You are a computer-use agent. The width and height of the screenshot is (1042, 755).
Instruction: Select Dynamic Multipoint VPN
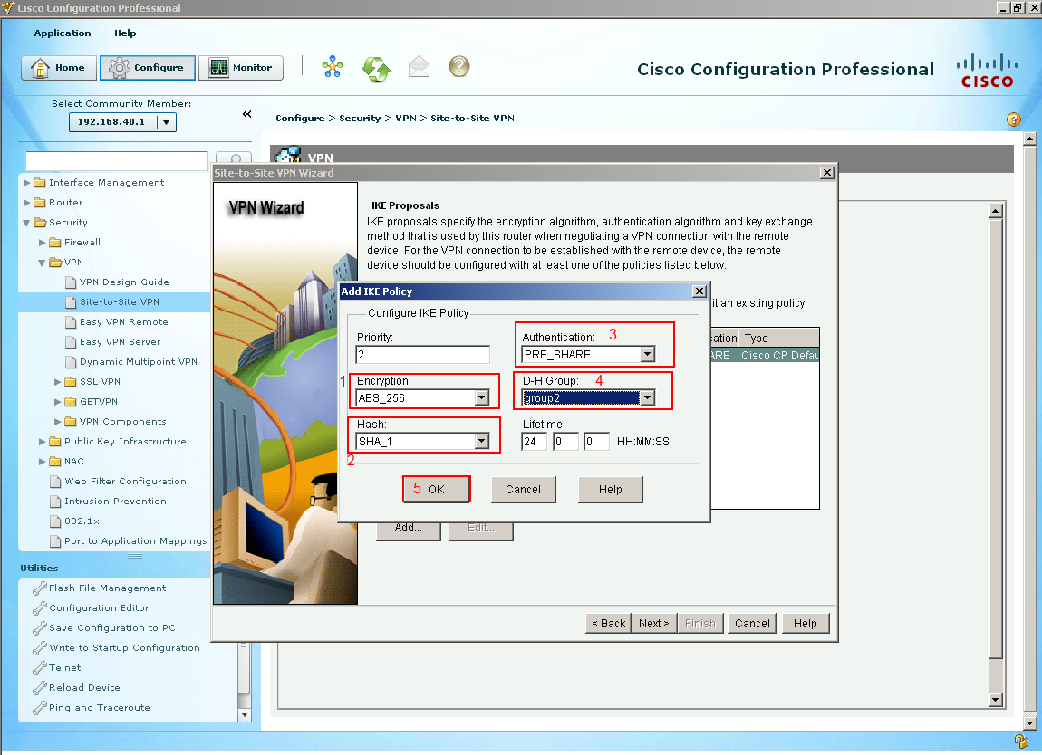(139, 362)
